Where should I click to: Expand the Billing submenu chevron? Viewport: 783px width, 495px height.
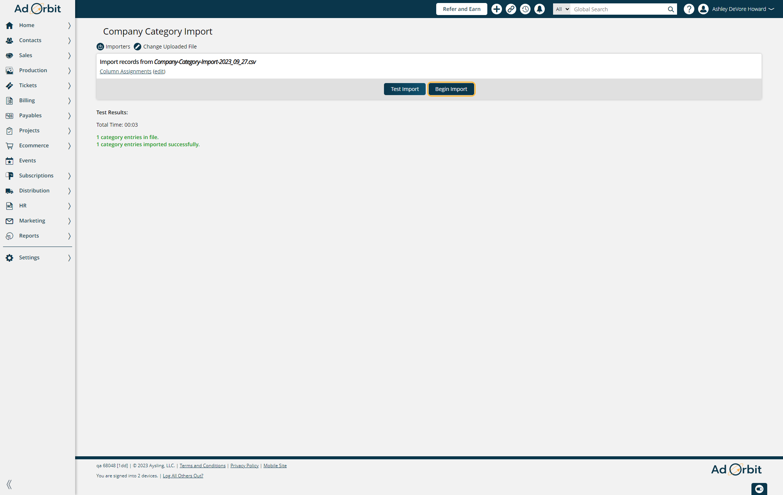[x=70, y=101]
